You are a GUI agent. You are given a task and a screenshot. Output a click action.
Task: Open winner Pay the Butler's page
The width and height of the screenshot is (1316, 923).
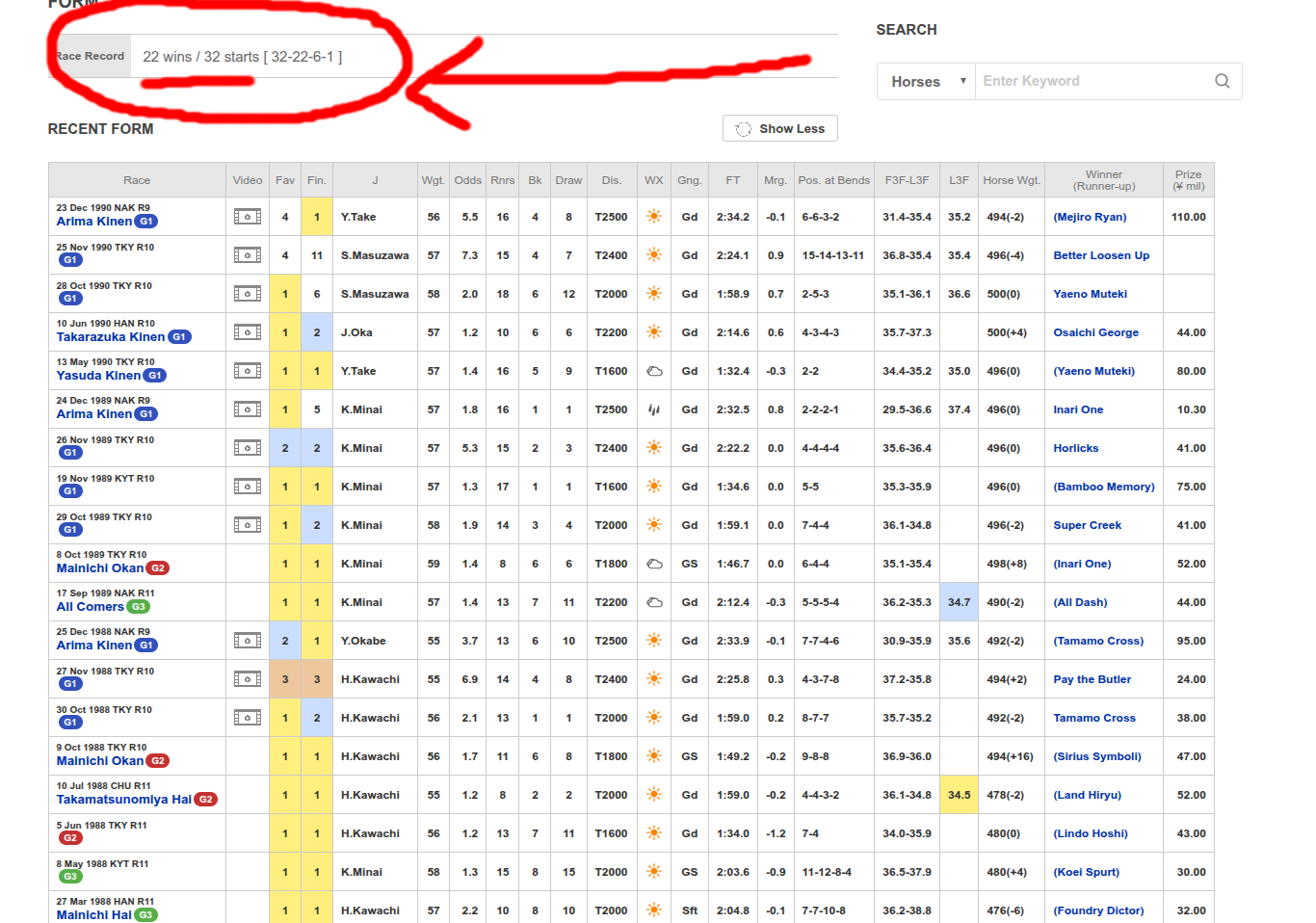coord(1092,679)
